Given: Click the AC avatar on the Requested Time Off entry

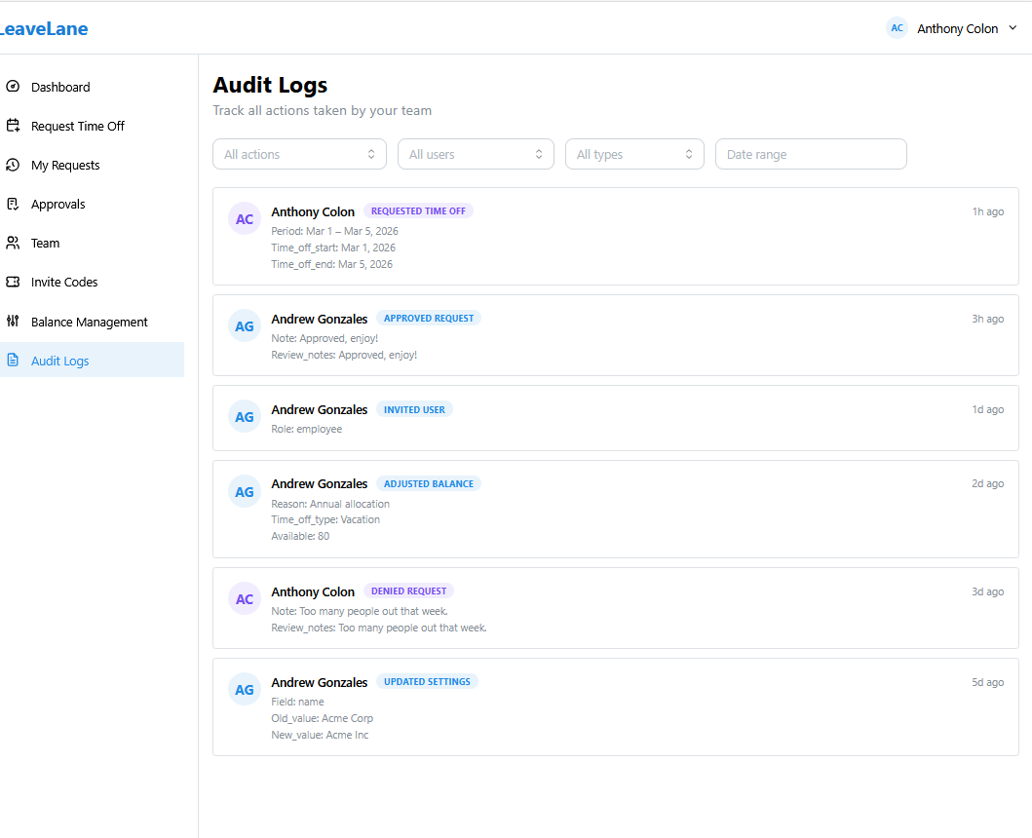Looking at the screenshot, I should coord(245,218).
